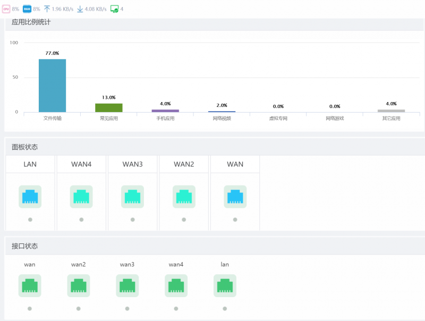Open the wan4 interface status icon
Screen dimensions: 425x321
click(x=176, y=286)
